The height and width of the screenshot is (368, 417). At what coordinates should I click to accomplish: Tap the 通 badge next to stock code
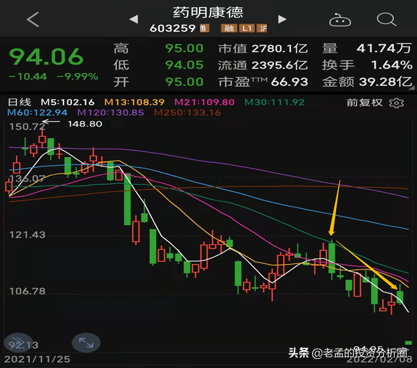203,28
